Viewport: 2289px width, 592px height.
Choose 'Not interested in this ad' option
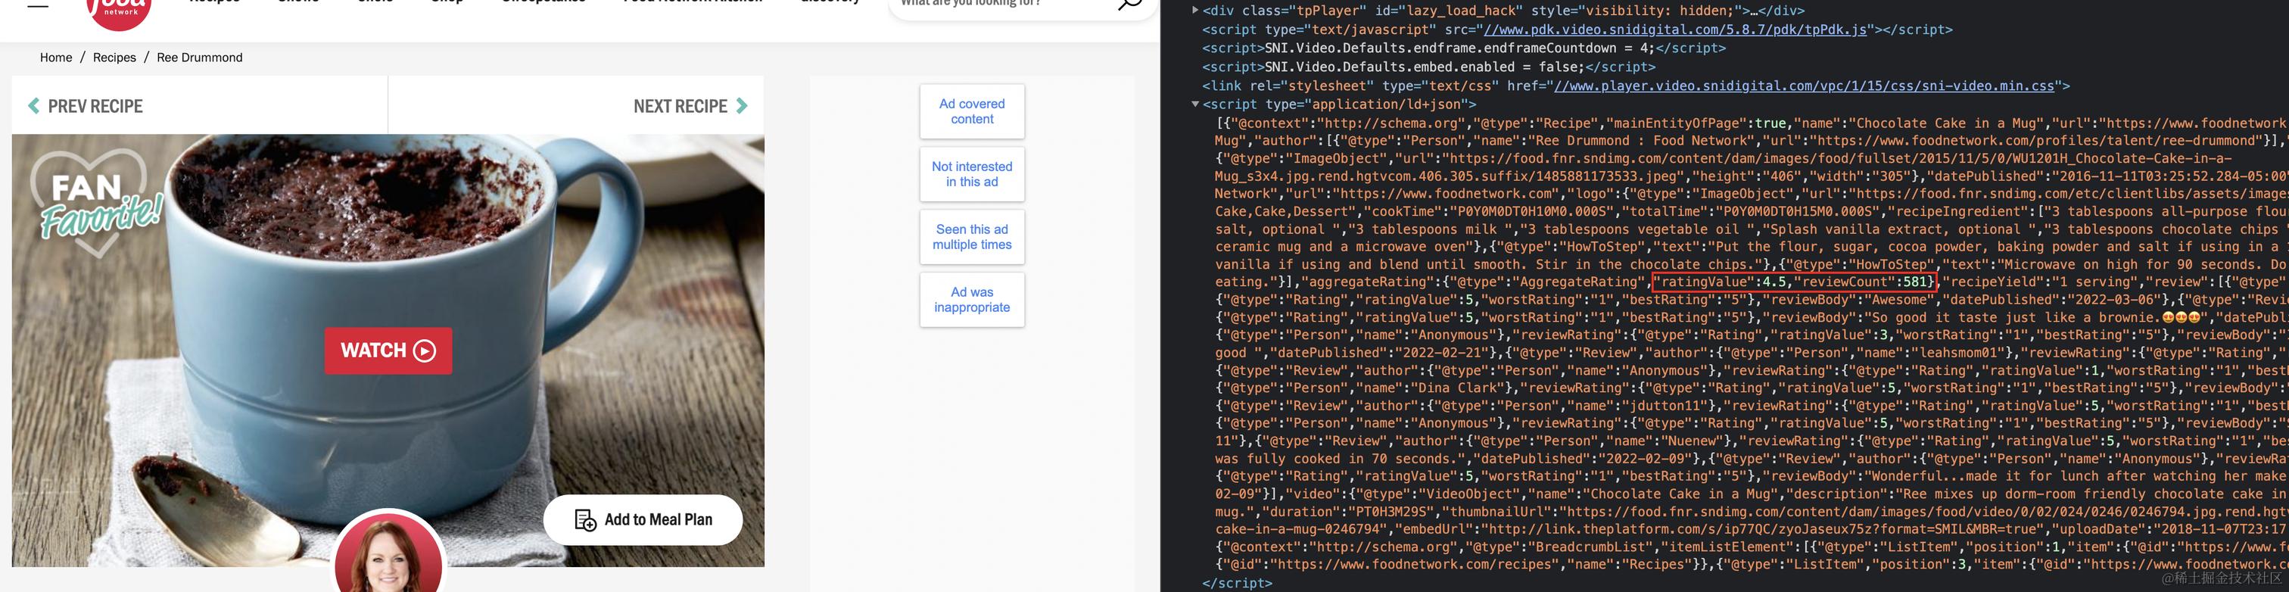(972, 174)
